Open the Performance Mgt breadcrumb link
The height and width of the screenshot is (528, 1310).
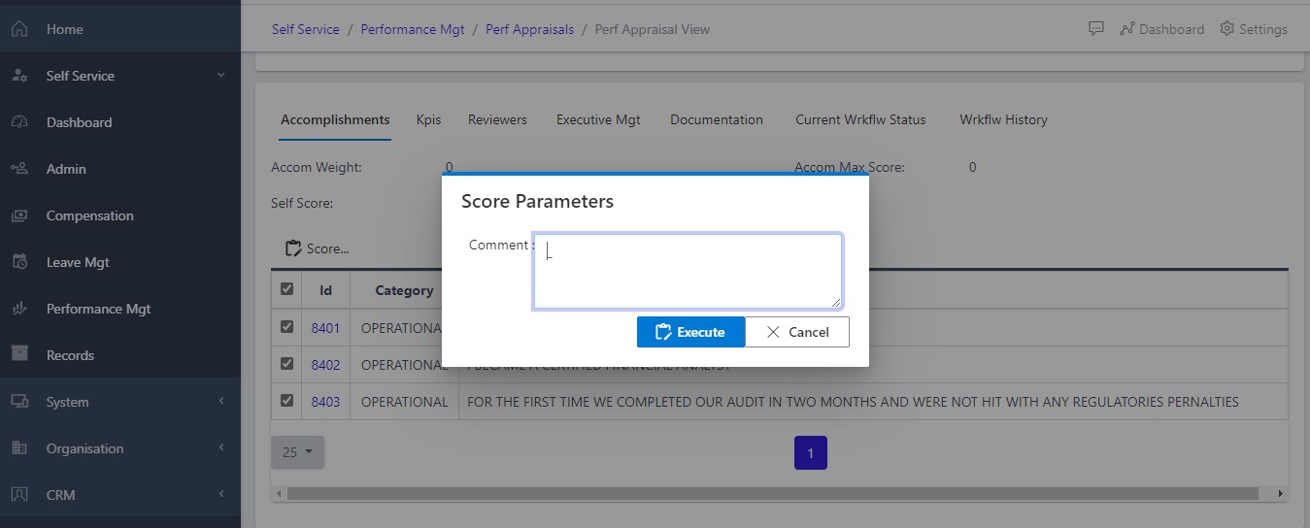tap(413, 29)
